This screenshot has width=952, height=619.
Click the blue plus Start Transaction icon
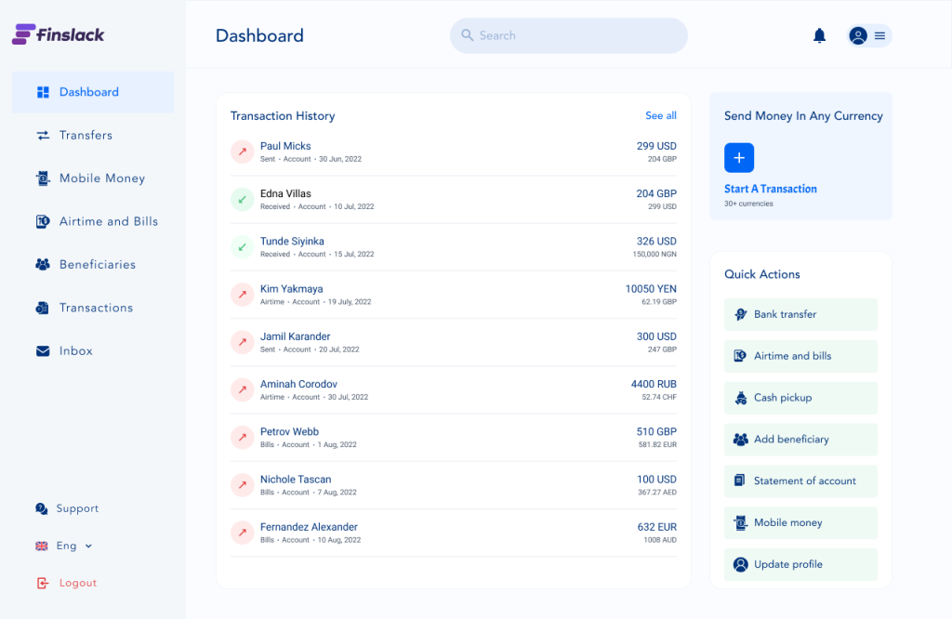point(739,158)
